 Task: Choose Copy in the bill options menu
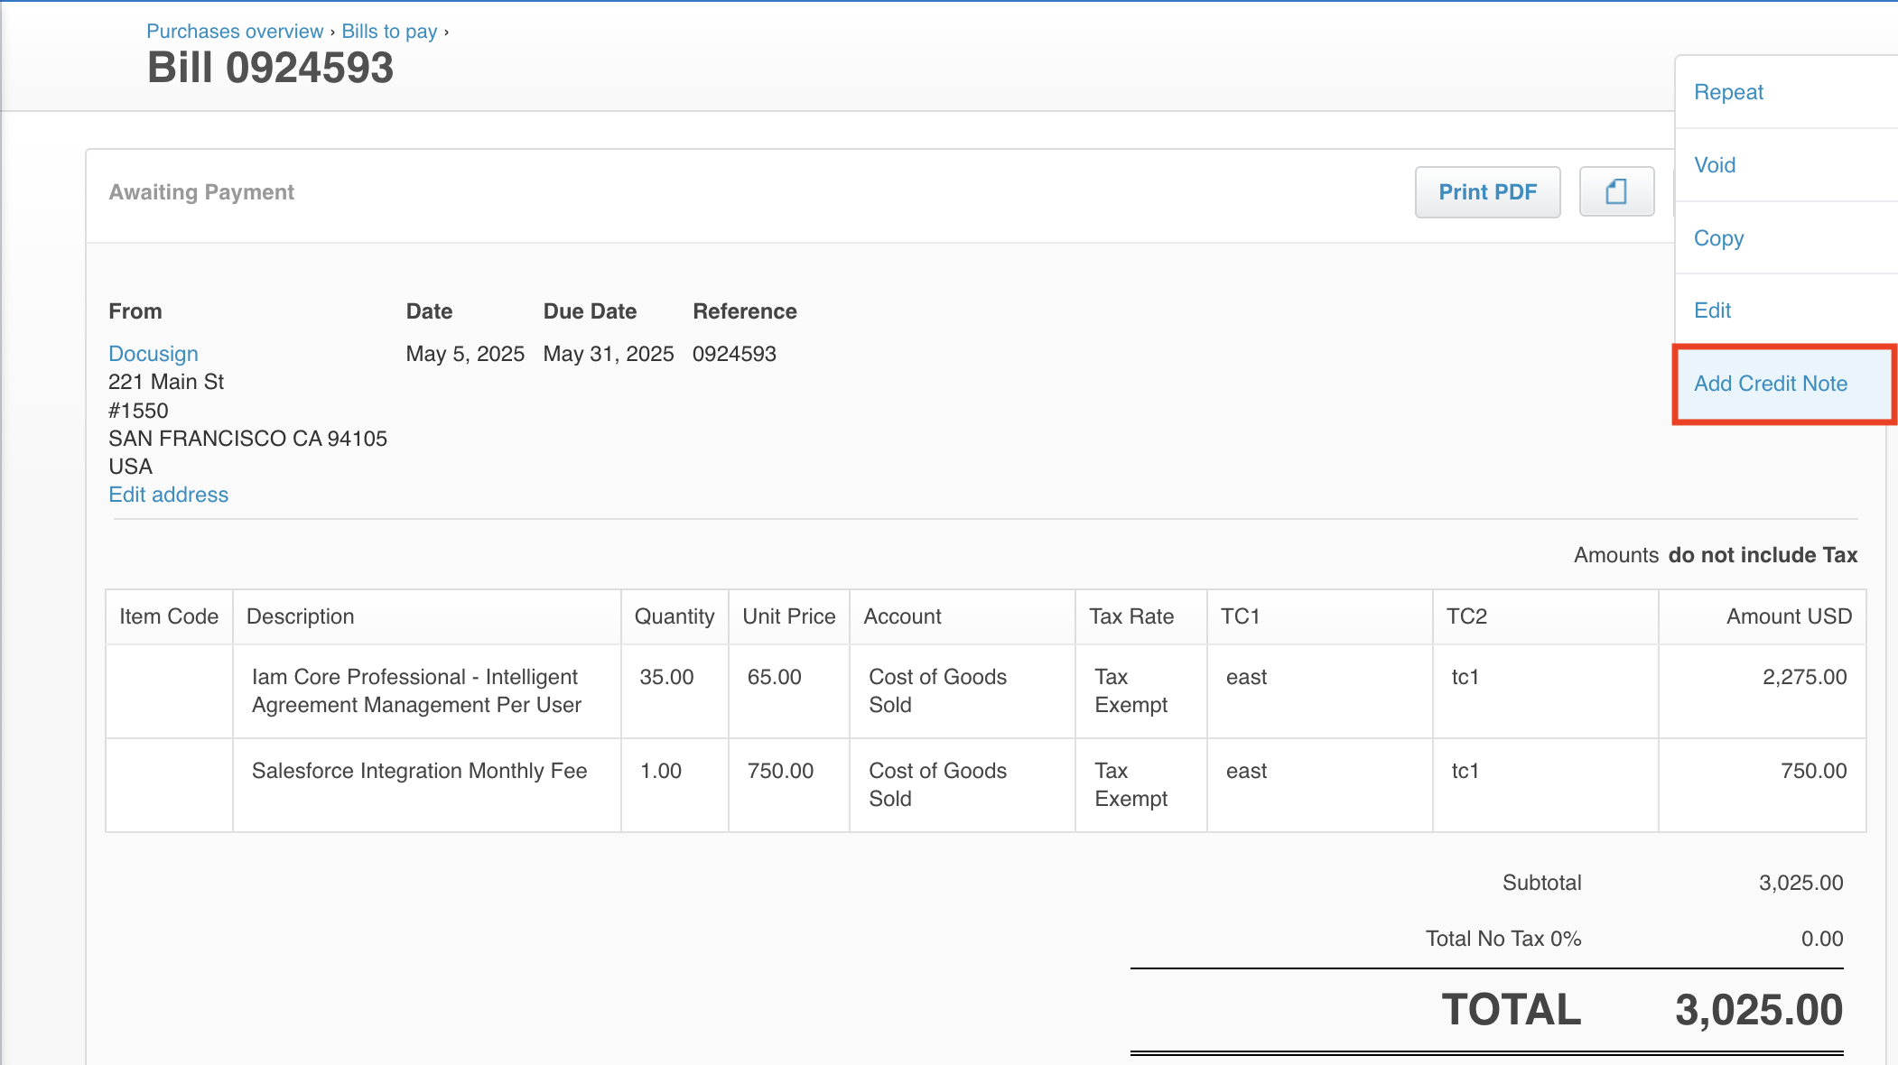(1786, 238)
